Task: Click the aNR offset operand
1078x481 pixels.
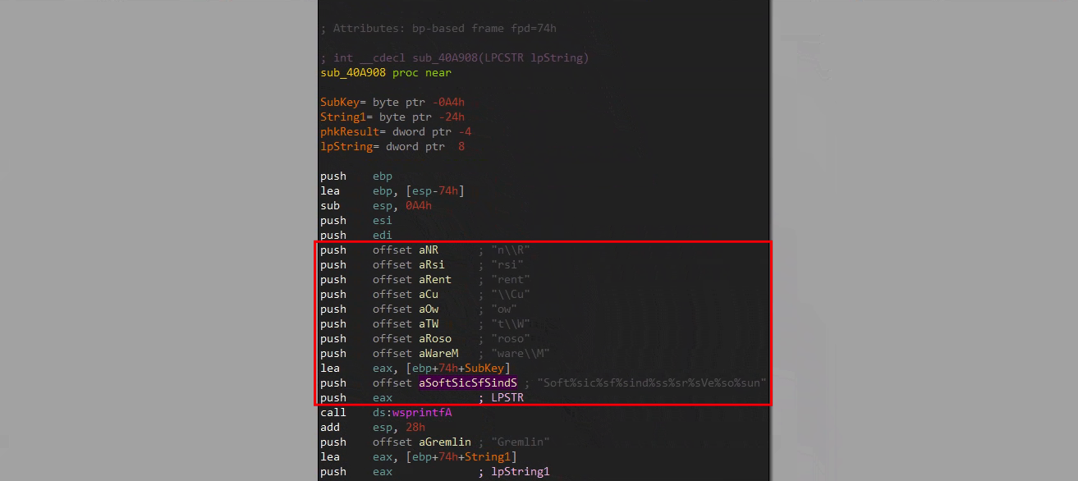Action: coord(429,250)
